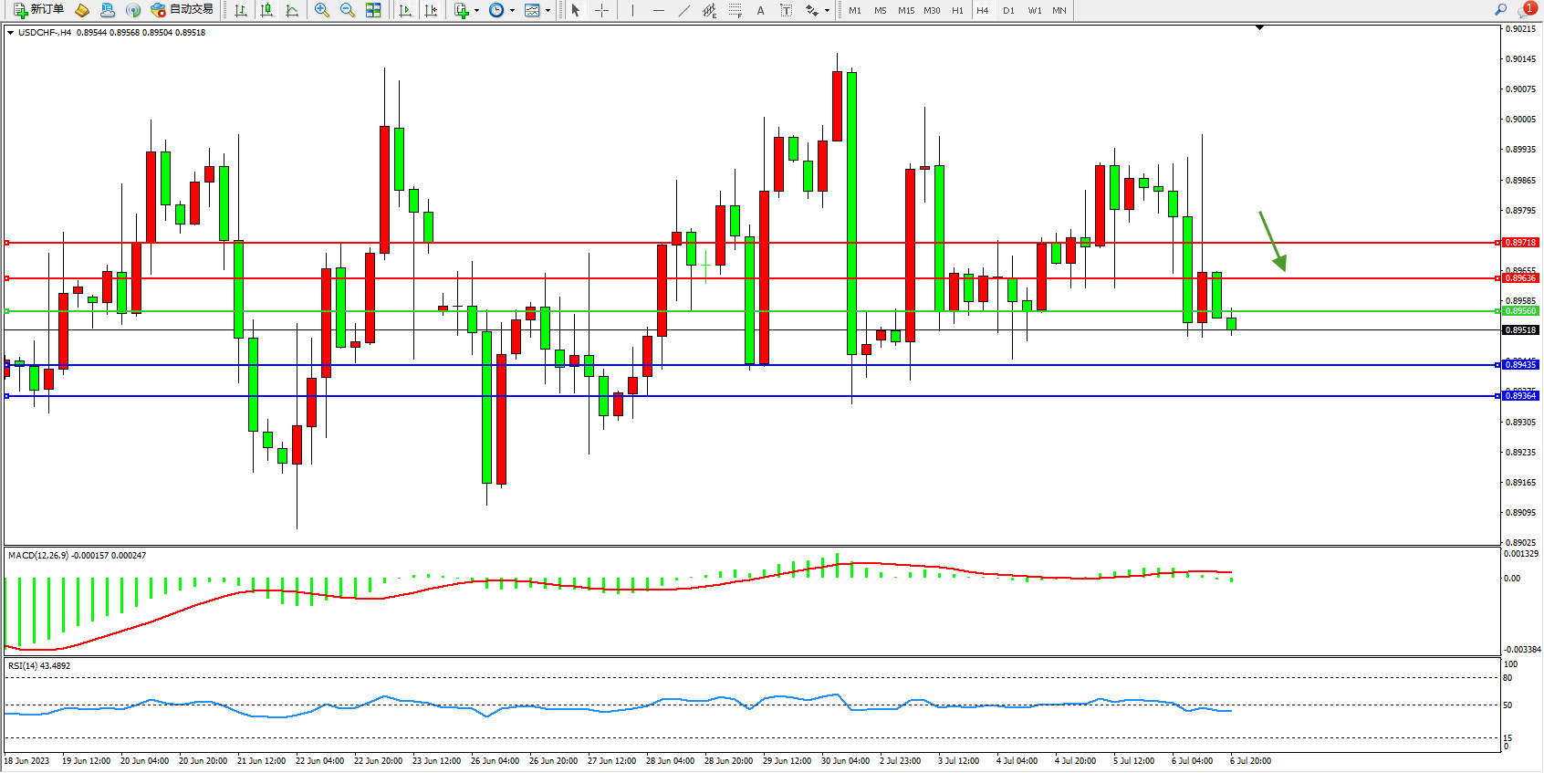This screenshot has height=773, width=1544.
Task: Select the text label tool
Action: [786, 10]
